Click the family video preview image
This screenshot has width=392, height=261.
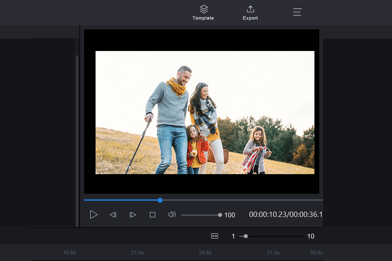205,113
